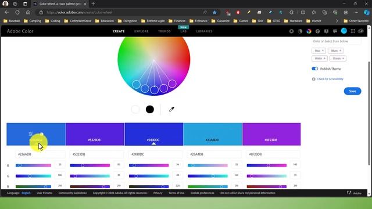Open the Encryption bookmarks folder

tap(127, 21)
